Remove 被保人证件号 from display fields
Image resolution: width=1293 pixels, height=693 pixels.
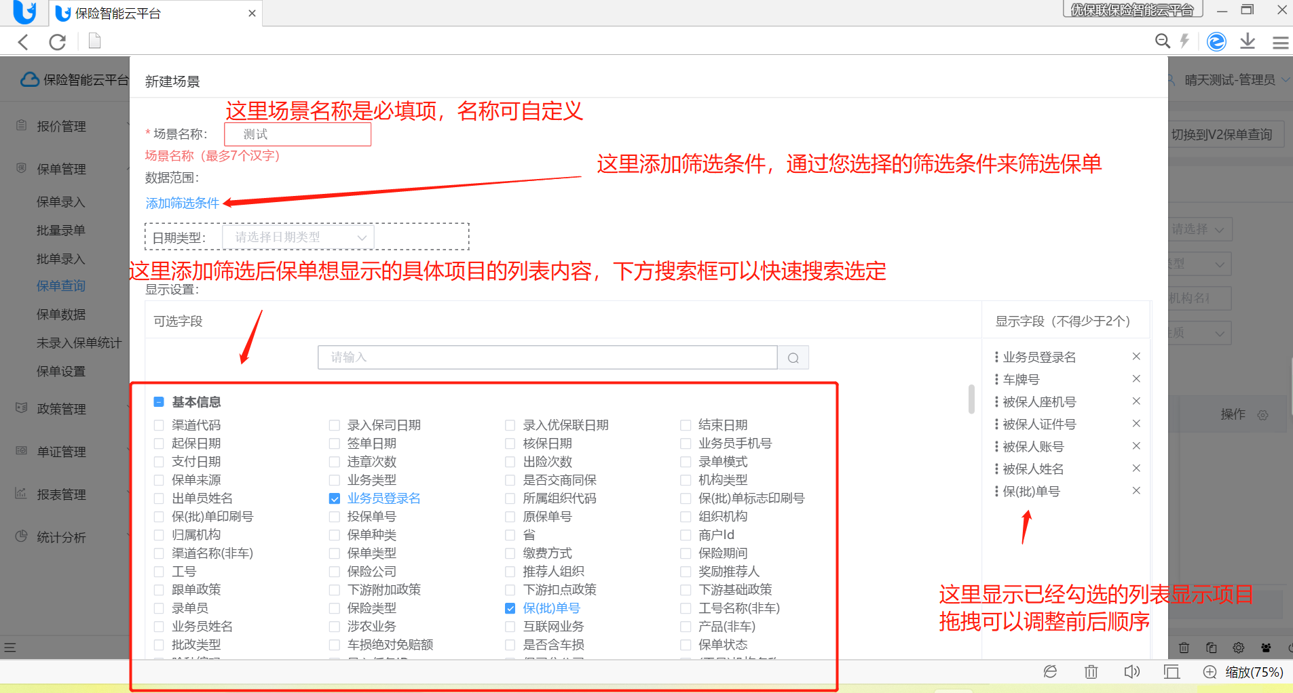pyautogui.click(x=1136, y=424)
